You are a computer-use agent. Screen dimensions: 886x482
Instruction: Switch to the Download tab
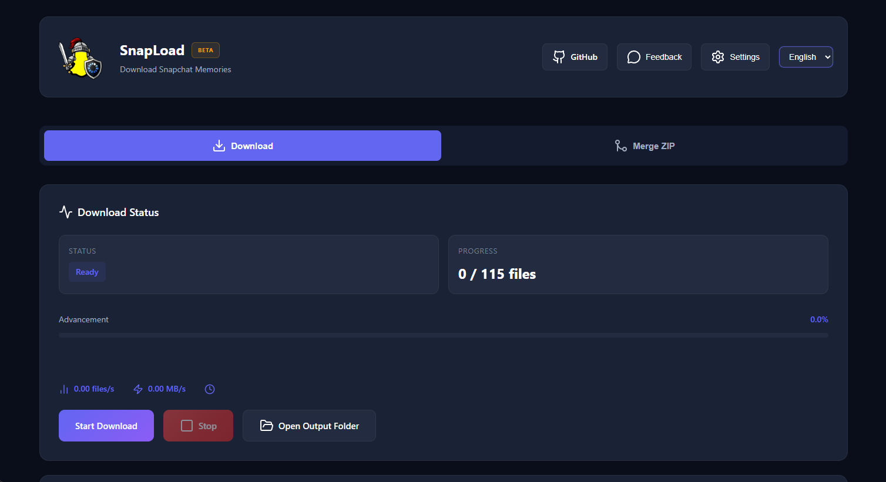[243, 146]
